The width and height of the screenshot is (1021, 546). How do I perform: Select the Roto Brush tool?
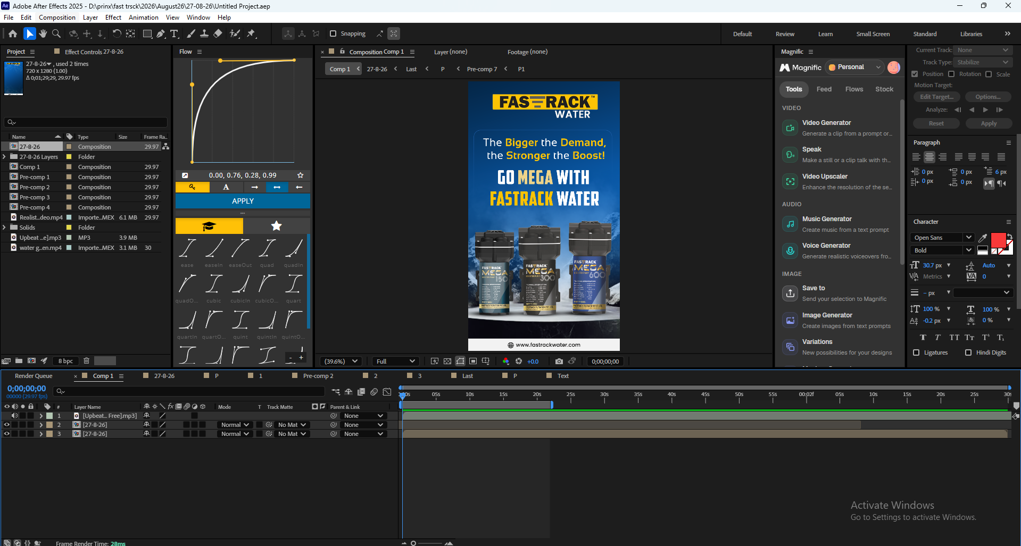[x=235, y=33]
